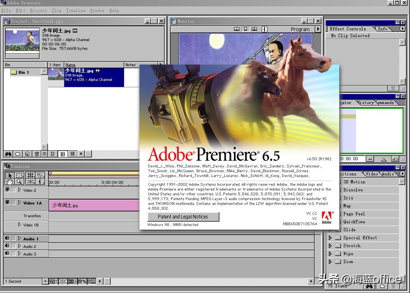Select the In Point tool in Timeline

[40, 182]
